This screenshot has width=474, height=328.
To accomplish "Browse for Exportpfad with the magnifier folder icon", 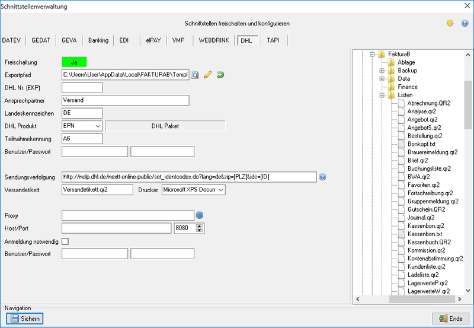I will [x=195, y=75].
